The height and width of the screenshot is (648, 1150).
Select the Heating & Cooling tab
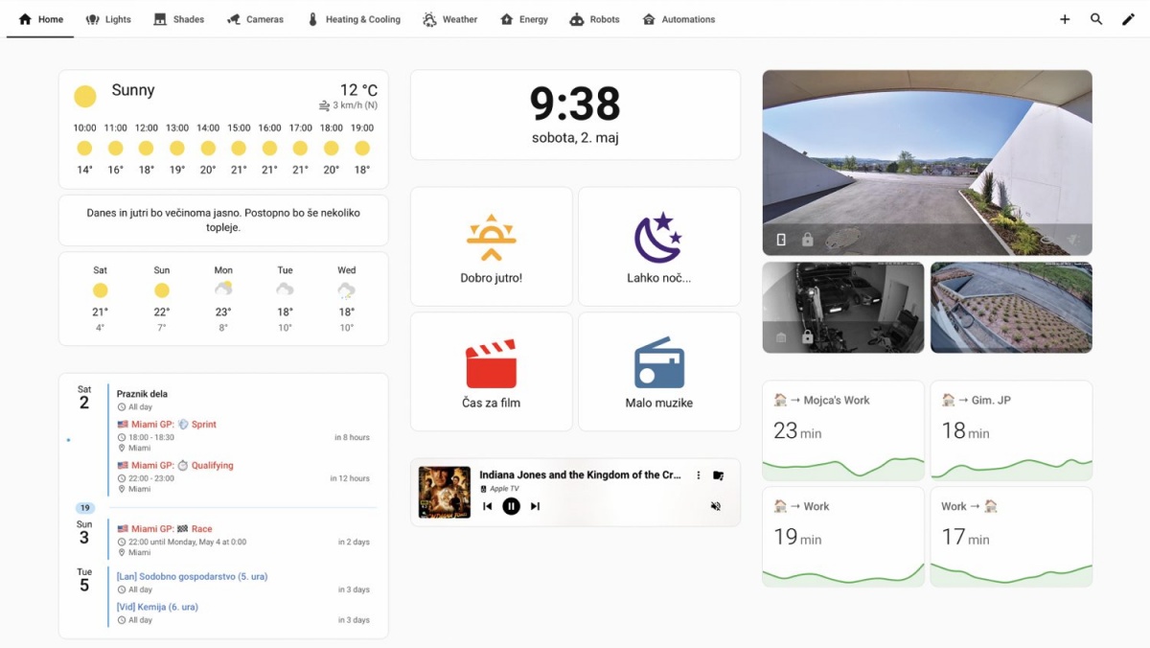354,19
